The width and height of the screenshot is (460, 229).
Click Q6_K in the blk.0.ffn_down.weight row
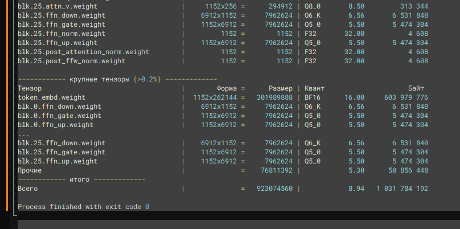(313, 107)
